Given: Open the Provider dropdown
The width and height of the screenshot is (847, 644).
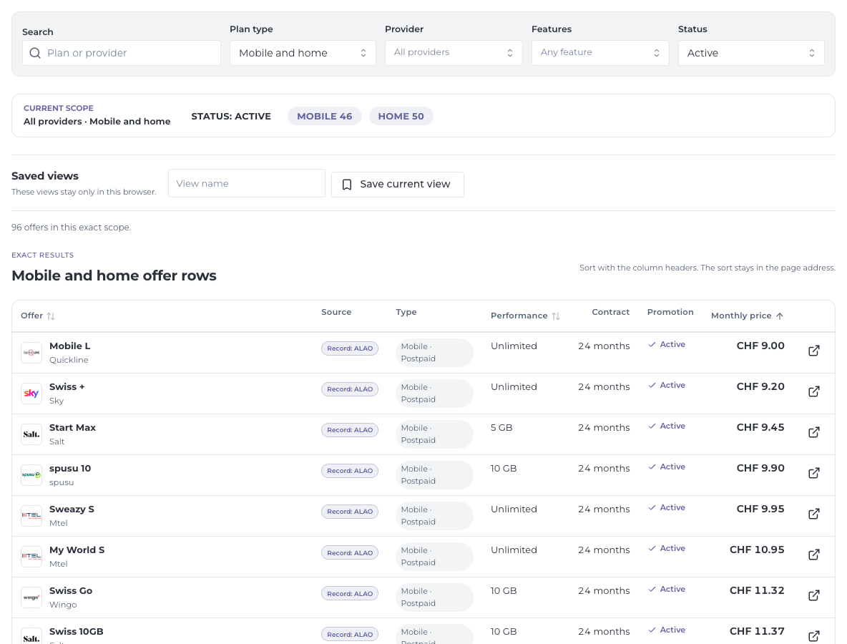Looking at the screenshot, I should coord(454,53).
